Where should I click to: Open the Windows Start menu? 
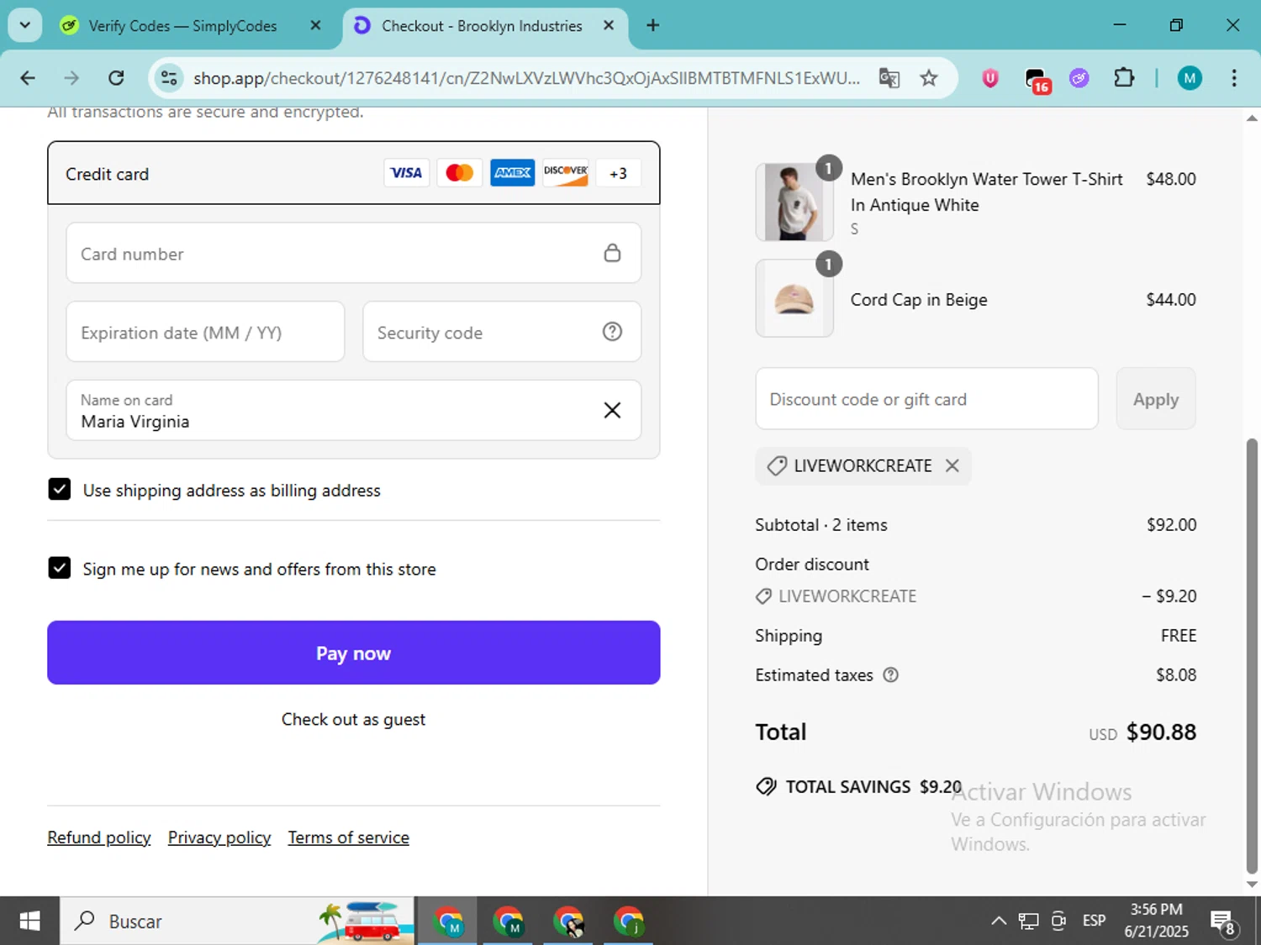tap(29, 921)
